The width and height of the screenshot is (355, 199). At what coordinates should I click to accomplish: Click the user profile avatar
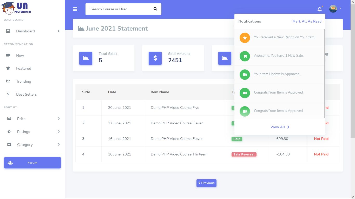coord(333,9)
